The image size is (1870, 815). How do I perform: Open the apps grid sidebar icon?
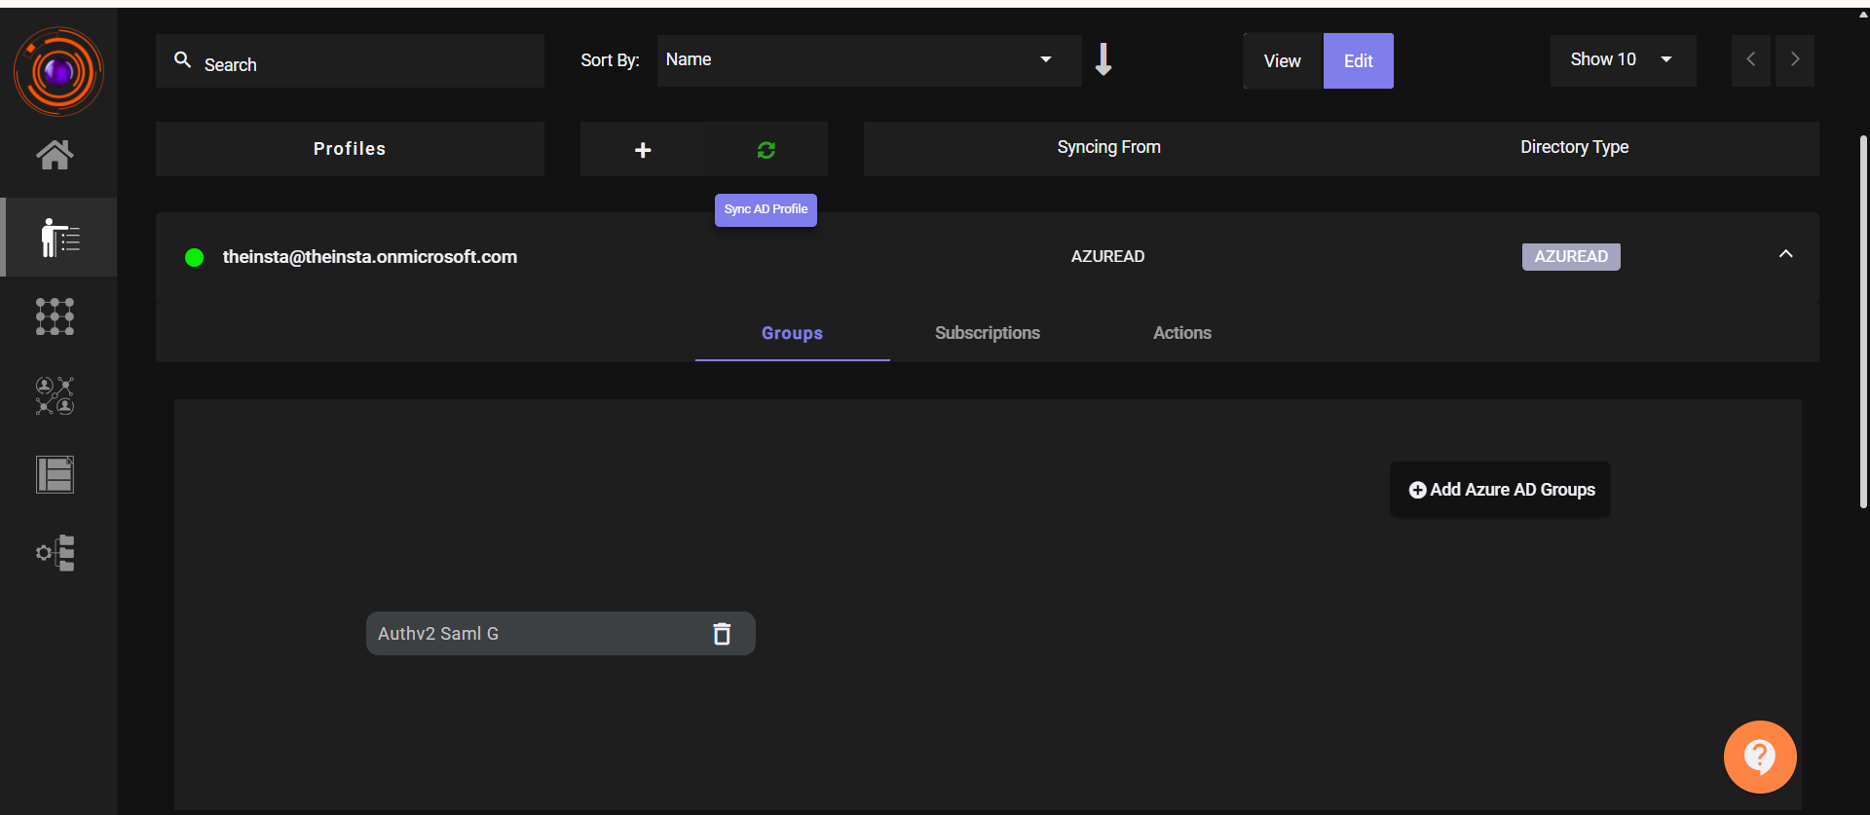coord(55,316)
